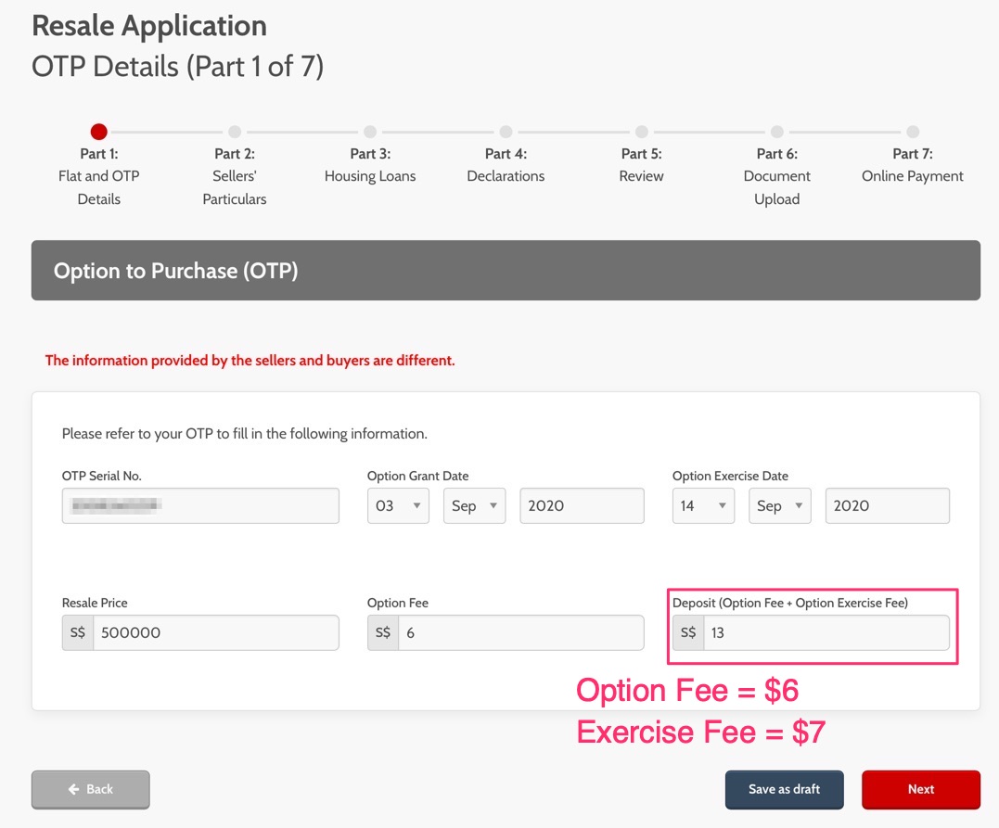Image resolution: width=999 pixels, height=828 pixels.
Task: Select the Part 1: Flat and OTP Details label
Action: pyautogui.click(x=98, y=176)
